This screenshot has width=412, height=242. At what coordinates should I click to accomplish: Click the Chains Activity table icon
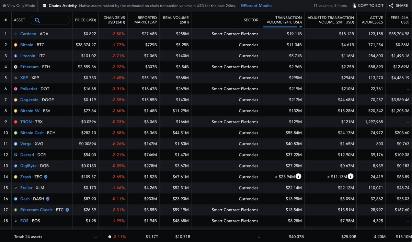(45, 6)
